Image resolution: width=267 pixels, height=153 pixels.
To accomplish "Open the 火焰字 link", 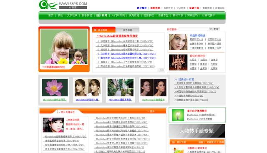I will click(x=193, y=60).
